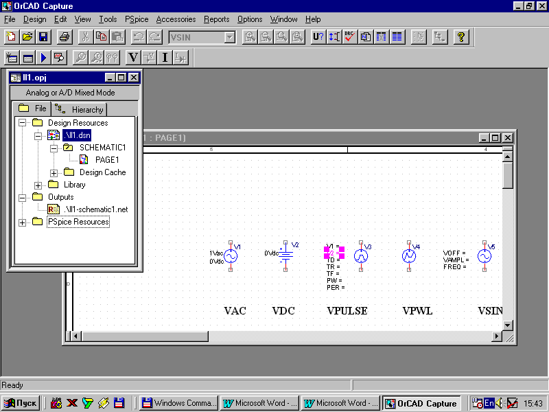
Task: Select the V4 VPWL source symbol
Action: [409, 256]
